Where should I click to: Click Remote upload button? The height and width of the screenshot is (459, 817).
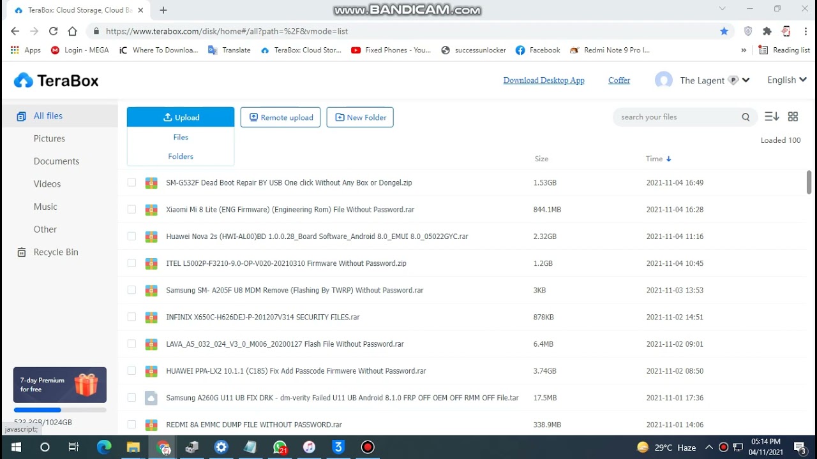[x=280, y=117]
